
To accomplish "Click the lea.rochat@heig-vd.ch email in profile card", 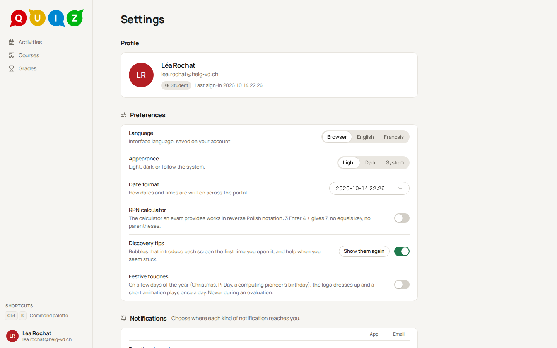I will tap(190, 74).
